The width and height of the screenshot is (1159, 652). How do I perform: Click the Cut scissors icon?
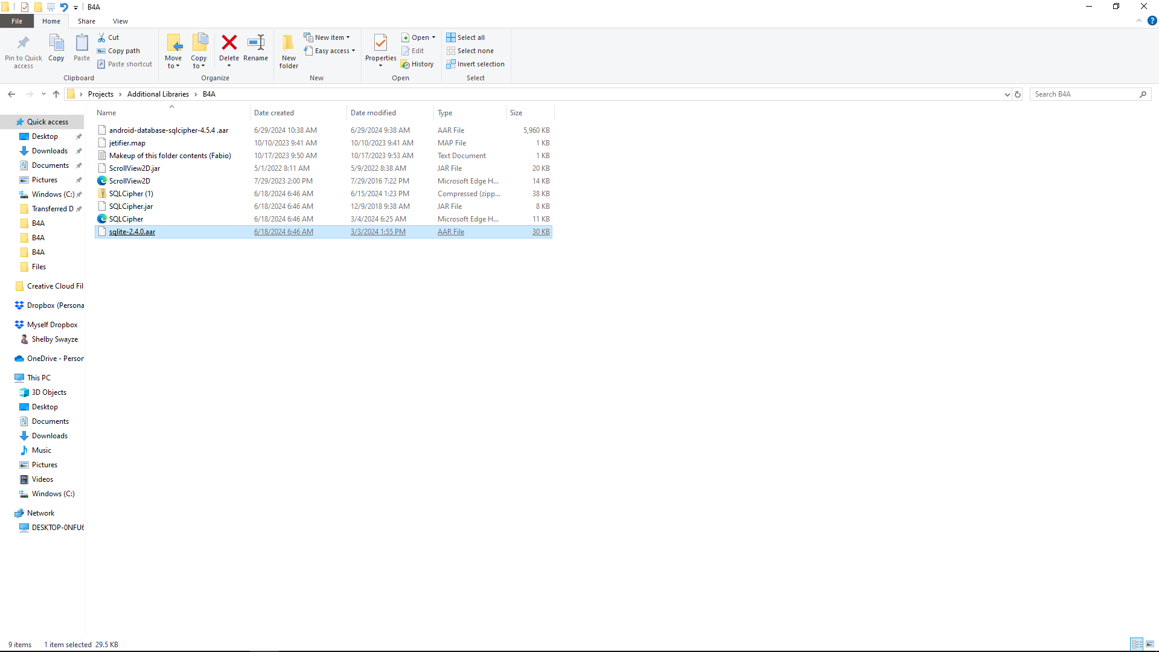click(x=102, y=37)
